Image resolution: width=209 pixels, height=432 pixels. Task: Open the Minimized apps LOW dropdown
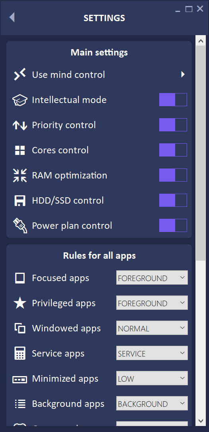[x=152, y=378]
